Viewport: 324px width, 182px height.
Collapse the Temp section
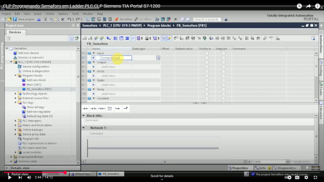(94, 89)
